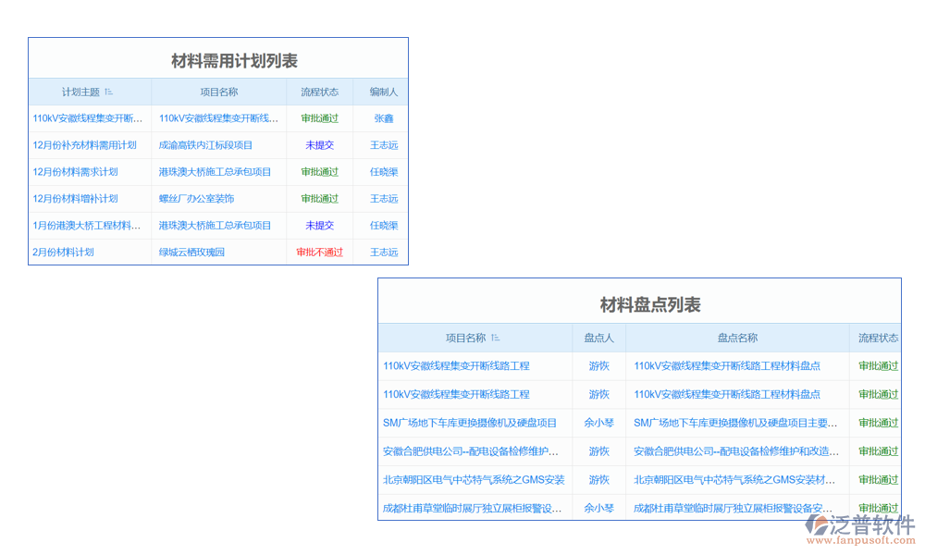Select the 绿城云栖玫瑰园 project
Viewport: 925px width, 555px height.
pyautogui.click(x=191, y=252)
